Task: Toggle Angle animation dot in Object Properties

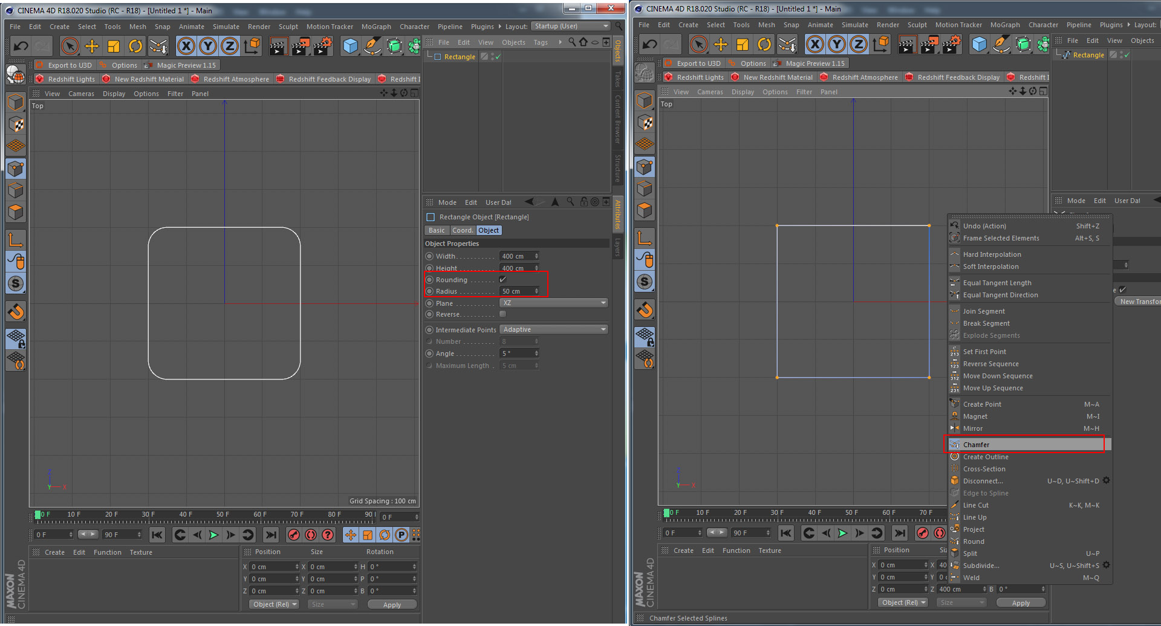Action: [429, 353]
